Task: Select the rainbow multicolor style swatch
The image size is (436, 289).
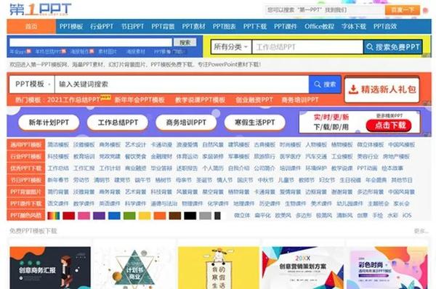Action: [53, 216]
